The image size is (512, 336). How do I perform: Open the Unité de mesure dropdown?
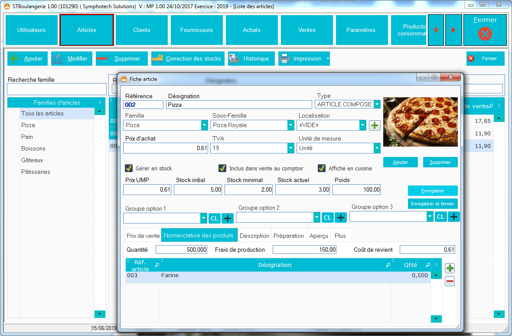[377, 148]
